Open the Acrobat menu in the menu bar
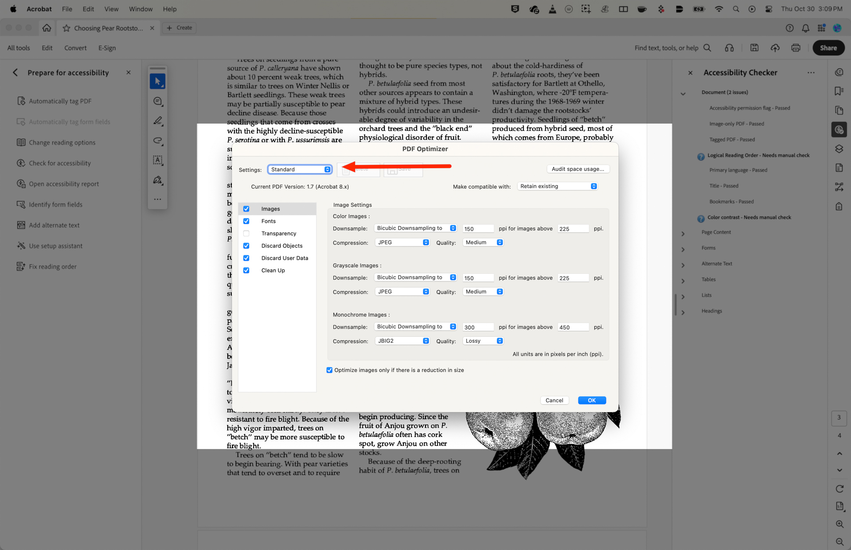The width and height of the screenshot is (851, 550). (39, 9)
